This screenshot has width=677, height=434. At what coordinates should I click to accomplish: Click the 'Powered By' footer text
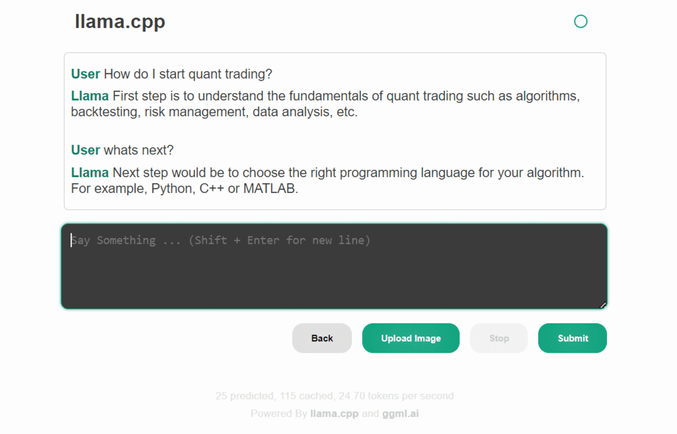(x=279, y=414)
